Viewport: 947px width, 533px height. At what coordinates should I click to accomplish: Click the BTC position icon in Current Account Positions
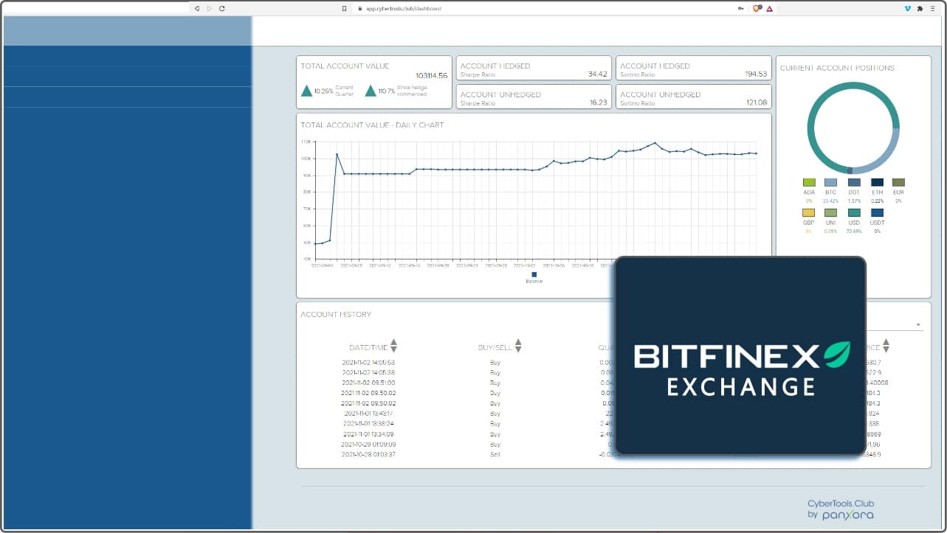(831, 182)
